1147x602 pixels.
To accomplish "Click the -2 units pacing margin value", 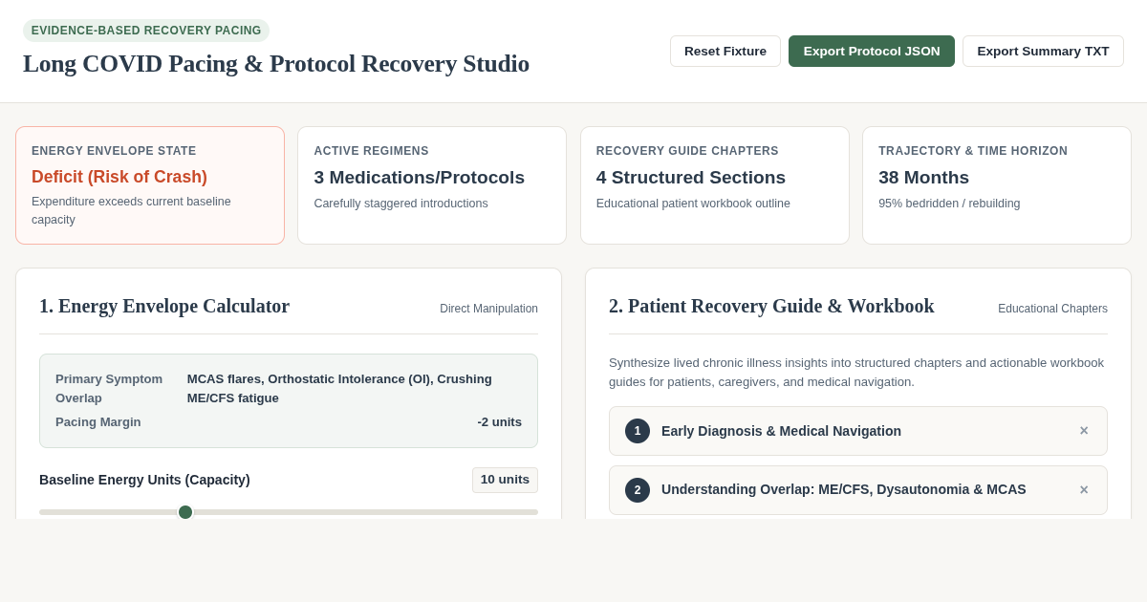I will (x=500, y=422).
